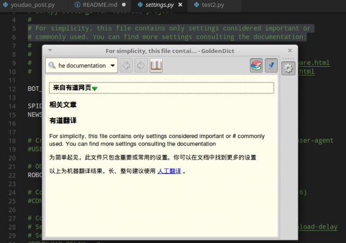Collapse the 来自有道网页 article with green arrow

[x=95, y=89]
